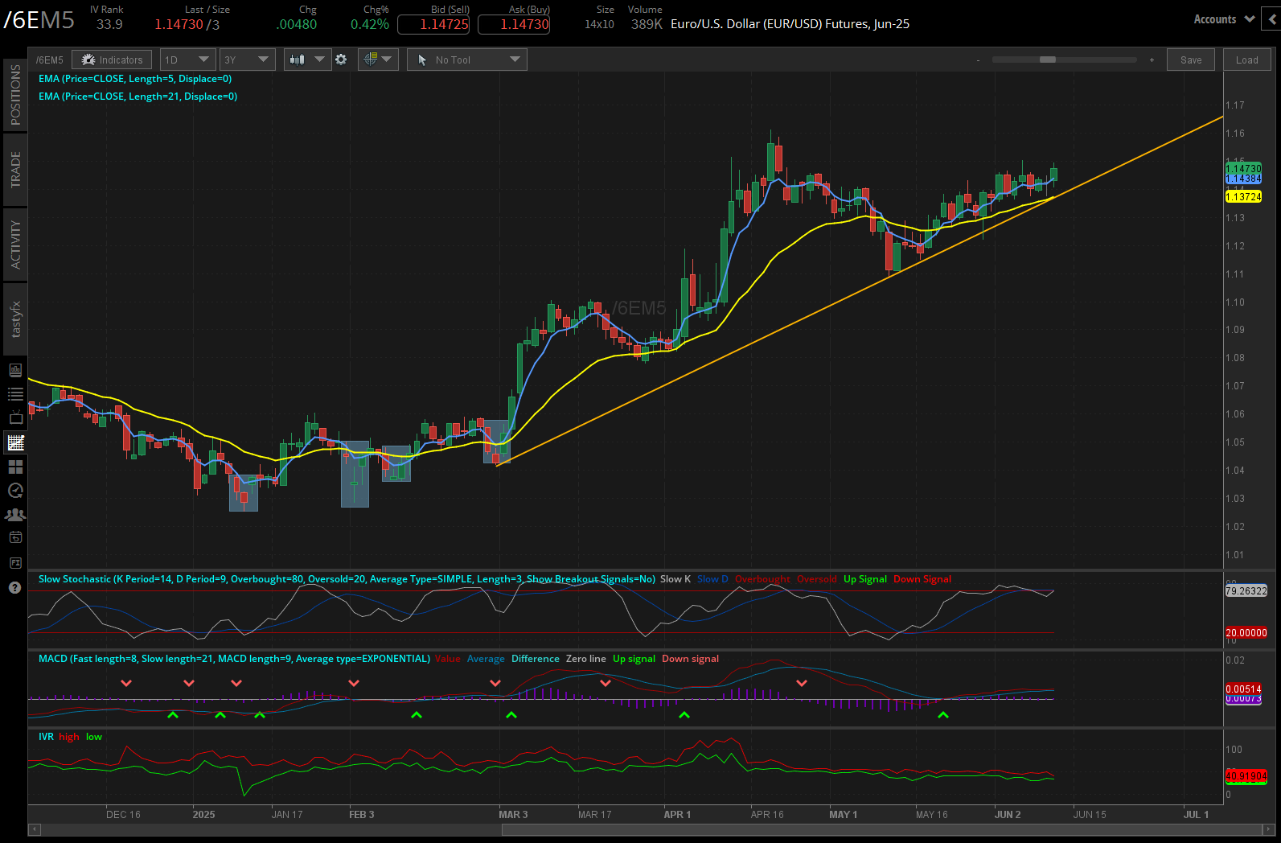This screenshot has width=1281, height=843.
Task: Open the No Tool drawing dropdown
Action: click(467, 60)
